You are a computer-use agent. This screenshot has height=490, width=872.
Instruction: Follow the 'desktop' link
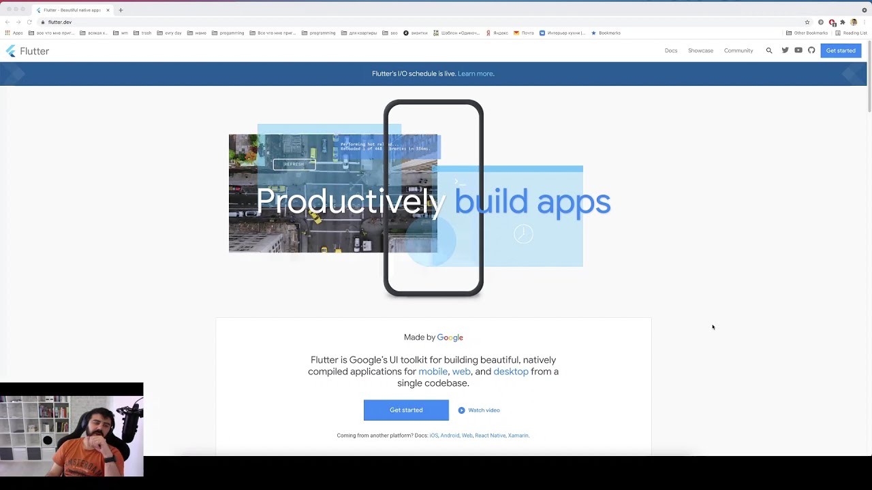[511, 372]
